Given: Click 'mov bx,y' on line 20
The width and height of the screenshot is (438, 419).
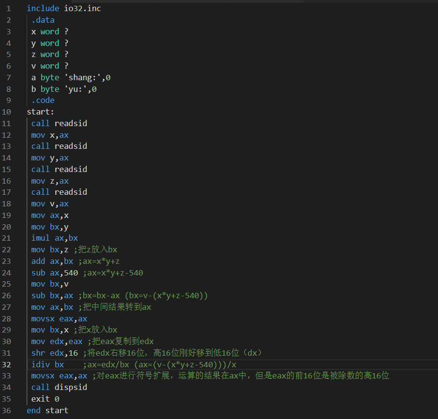Looking at the screenshot, I should coord(50,227).
